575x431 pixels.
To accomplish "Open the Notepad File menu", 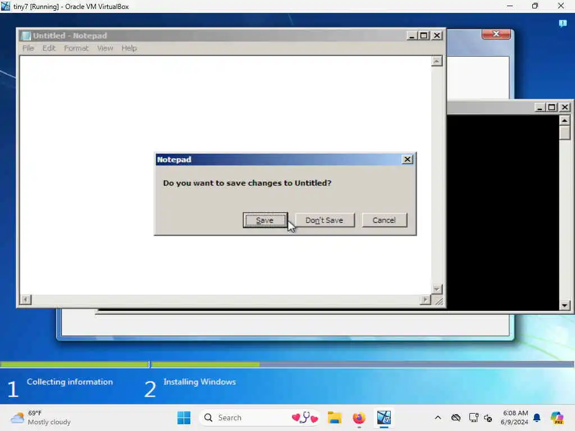I will (x=28, y=48).
